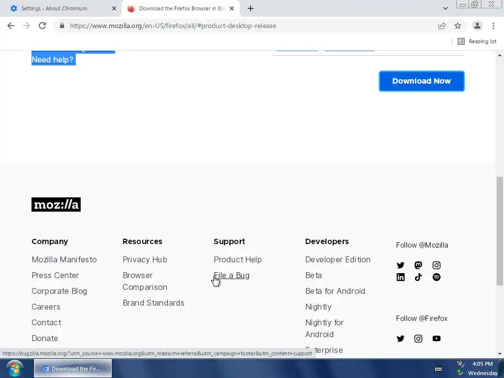
Task: Open Mozilla Mastodon icon
Action: click(418, 265)
